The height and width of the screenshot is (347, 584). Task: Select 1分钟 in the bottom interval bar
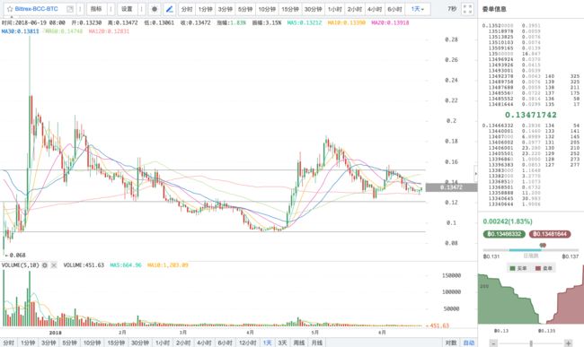pyautogui.click(x=28, y=343)
